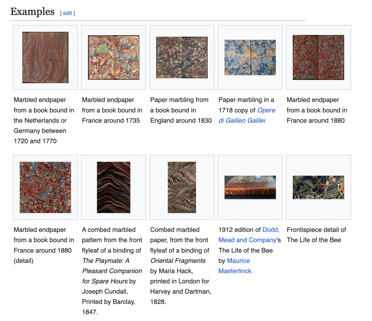
Task: Open the Frontispiece detail thumbnail
Action: pyautogui.click(x=319, y=187)
